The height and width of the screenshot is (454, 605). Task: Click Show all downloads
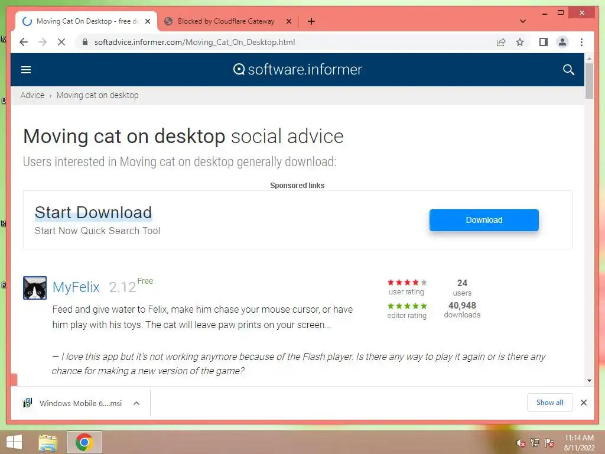tap(550, 402)
